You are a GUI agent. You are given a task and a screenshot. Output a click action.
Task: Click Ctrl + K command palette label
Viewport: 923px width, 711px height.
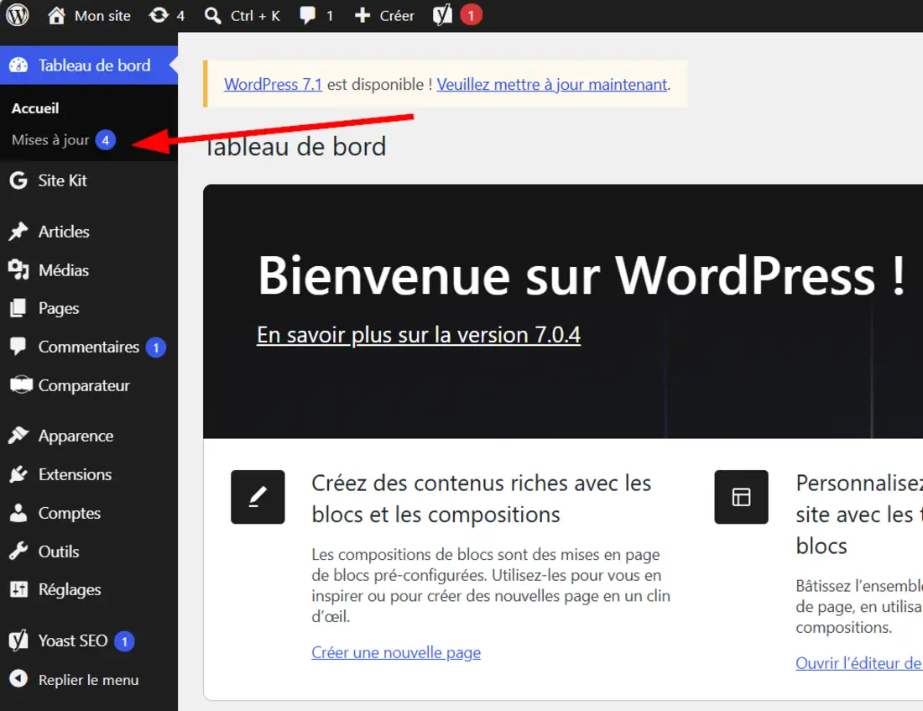tap(255, 16)
